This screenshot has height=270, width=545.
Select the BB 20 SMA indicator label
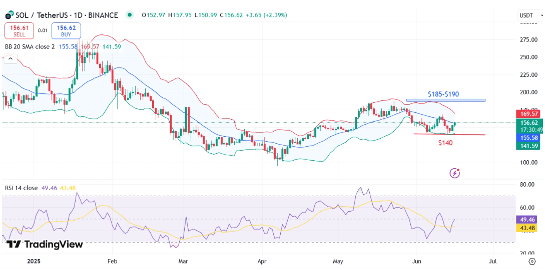point(30,46)
